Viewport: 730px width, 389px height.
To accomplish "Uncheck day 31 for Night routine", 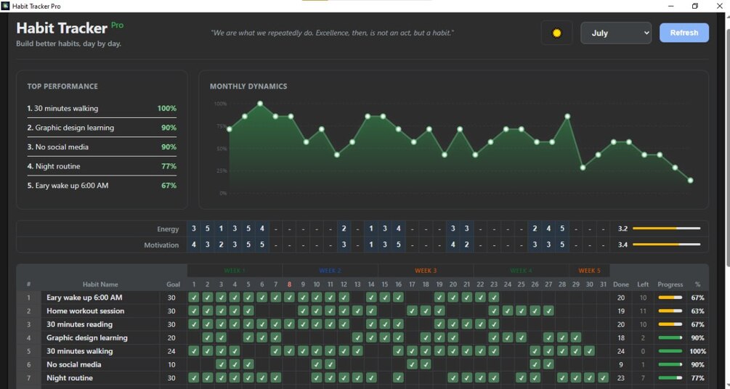I will click(x=604, y=378).
